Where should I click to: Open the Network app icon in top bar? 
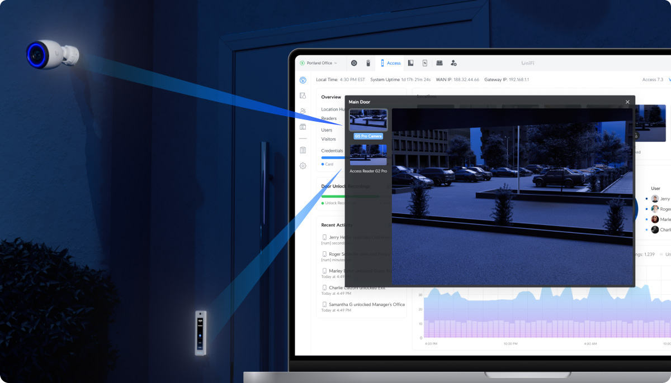point(354,63)
